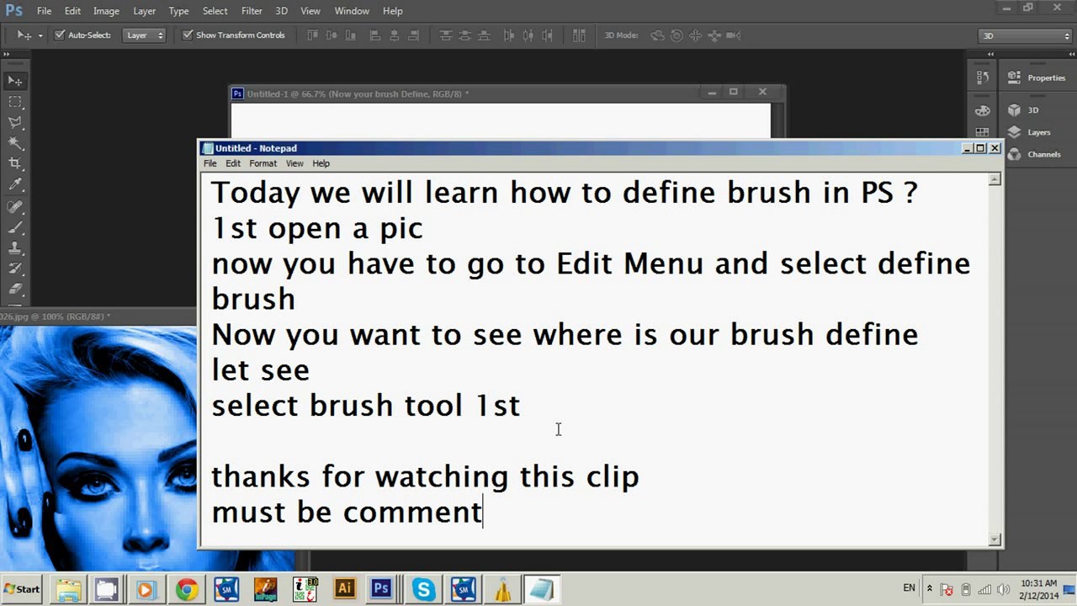Open Google Chrome from the taskbar
The height and width of the screenshot is (606, 1077).
point(187,589)
